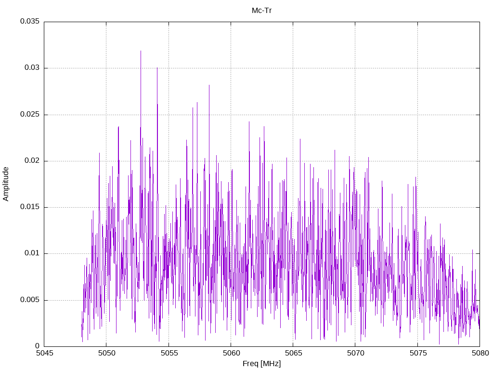Viewport: 493px width, 370px height.
Task: Click the plot title "Mc-Tr"
Action: (x=261, y=11)
